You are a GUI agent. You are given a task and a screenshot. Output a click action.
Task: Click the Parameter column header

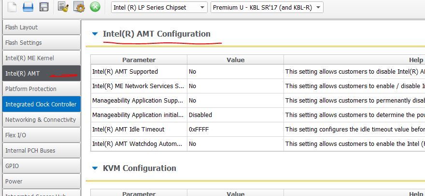tap(139, 60)
